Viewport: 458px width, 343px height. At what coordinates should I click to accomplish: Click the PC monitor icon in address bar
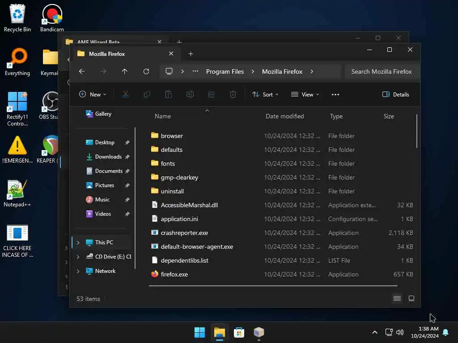click(x=169, y=71)
